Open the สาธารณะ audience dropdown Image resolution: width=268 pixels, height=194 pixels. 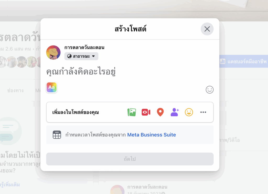pos(81,56)
